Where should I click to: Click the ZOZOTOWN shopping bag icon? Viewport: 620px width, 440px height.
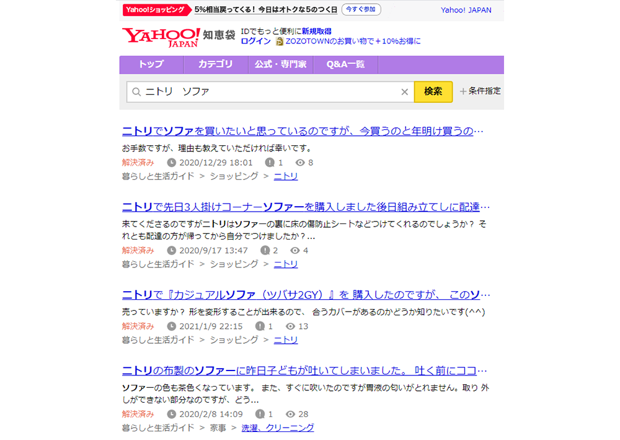(280, 41)
